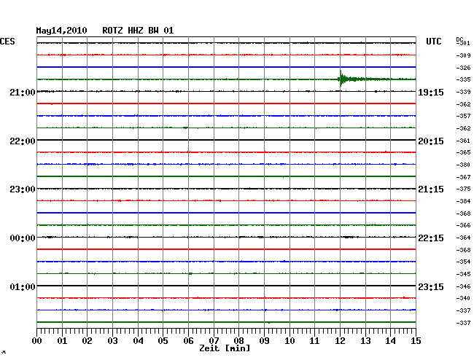Select the DC offset value -309
Screen dimensions: 474x360
(463, 55)
